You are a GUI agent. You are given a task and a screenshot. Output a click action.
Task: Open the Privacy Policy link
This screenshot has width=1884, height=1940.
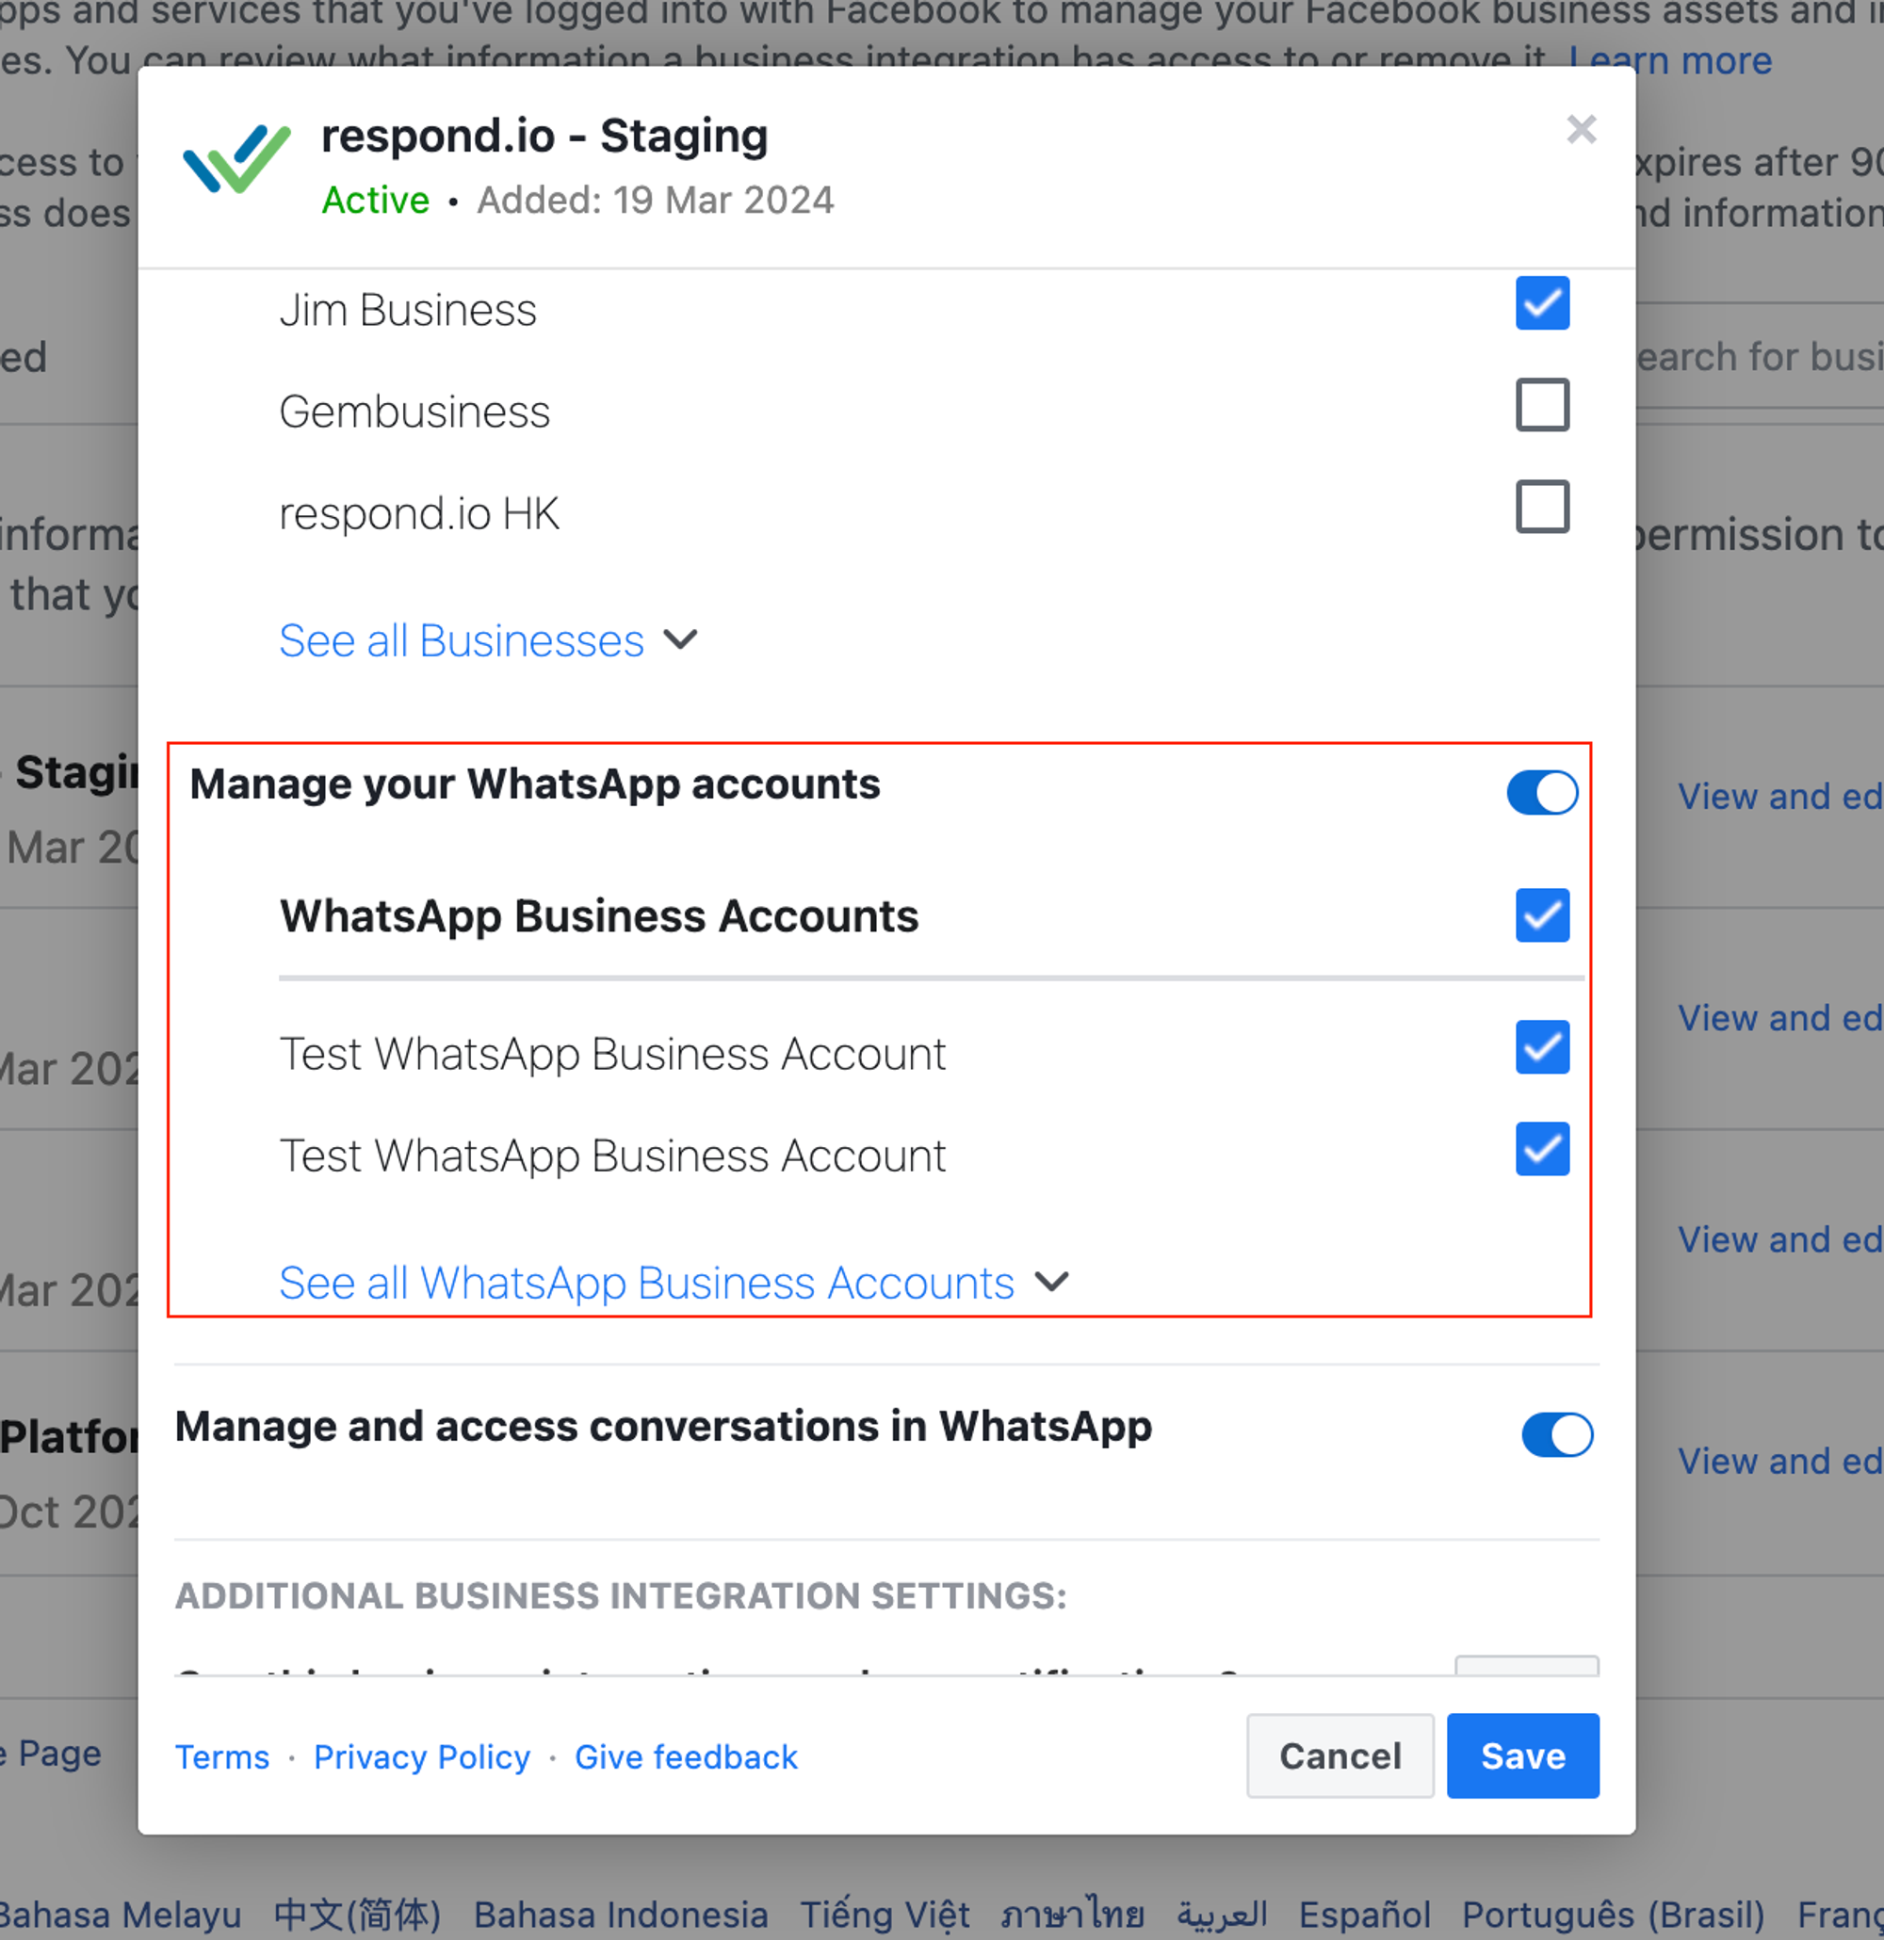tap(422, 1757)
